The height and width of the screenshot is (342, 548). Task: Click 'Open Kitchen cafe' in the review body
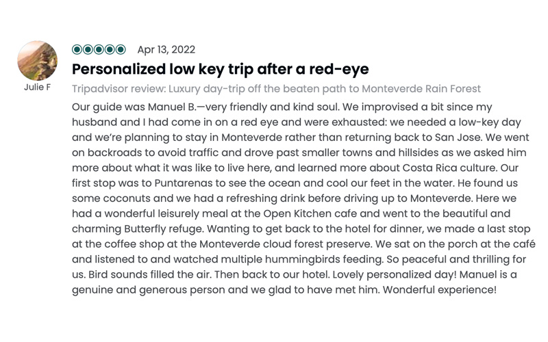coord(310,213)
